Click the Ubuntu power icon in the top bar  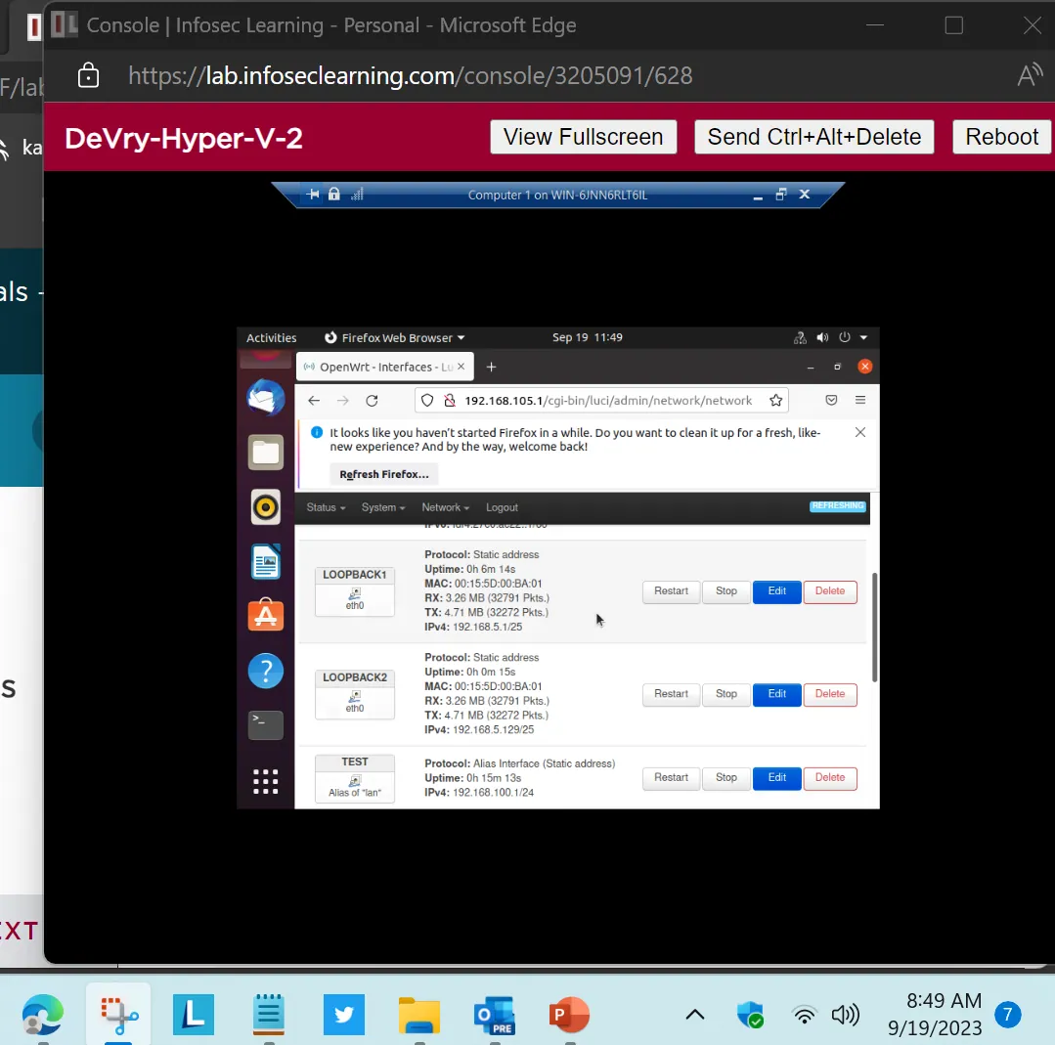point(845,338)
